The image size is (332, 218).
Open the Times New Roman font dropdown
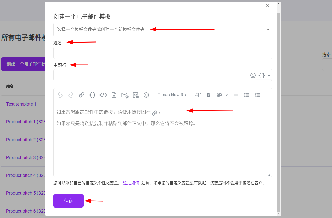click(x=173, y=95)
